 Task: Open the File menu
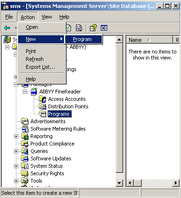[9, 17]
